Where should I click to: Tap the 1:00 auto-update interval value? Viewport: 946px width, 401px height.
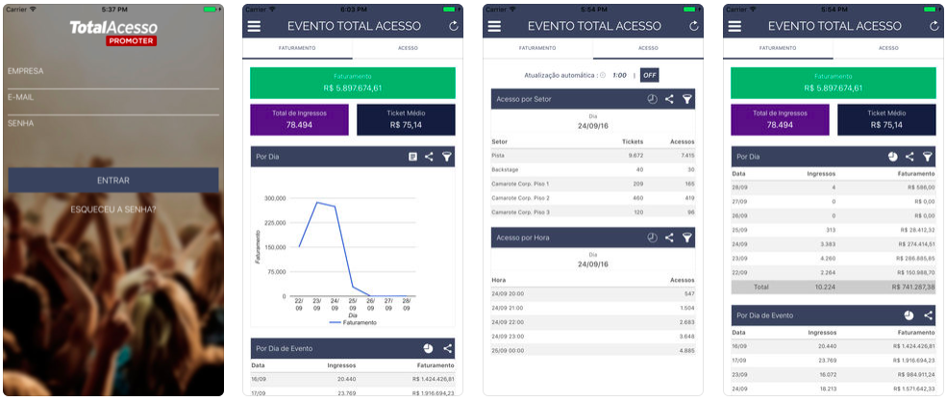coord(619,76)
